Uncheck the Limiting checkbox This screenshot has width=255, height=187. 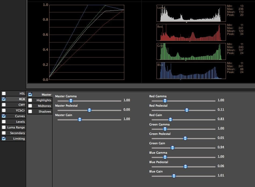pos(4,139)
